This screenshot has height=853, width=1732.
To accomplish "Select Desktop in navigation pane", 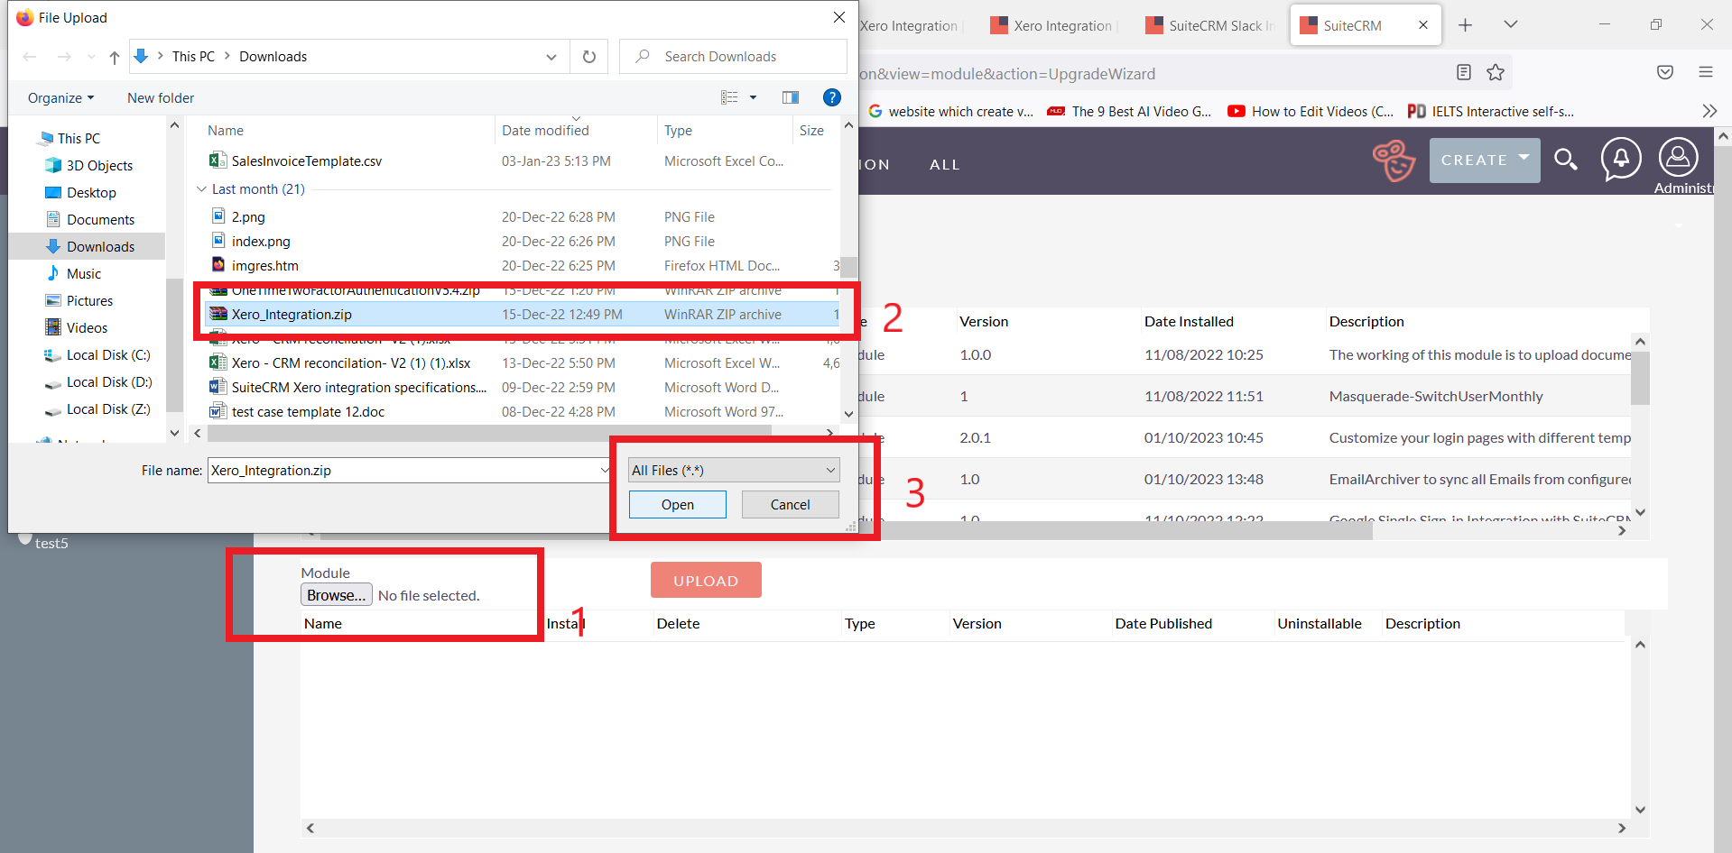I will point(91,193).
